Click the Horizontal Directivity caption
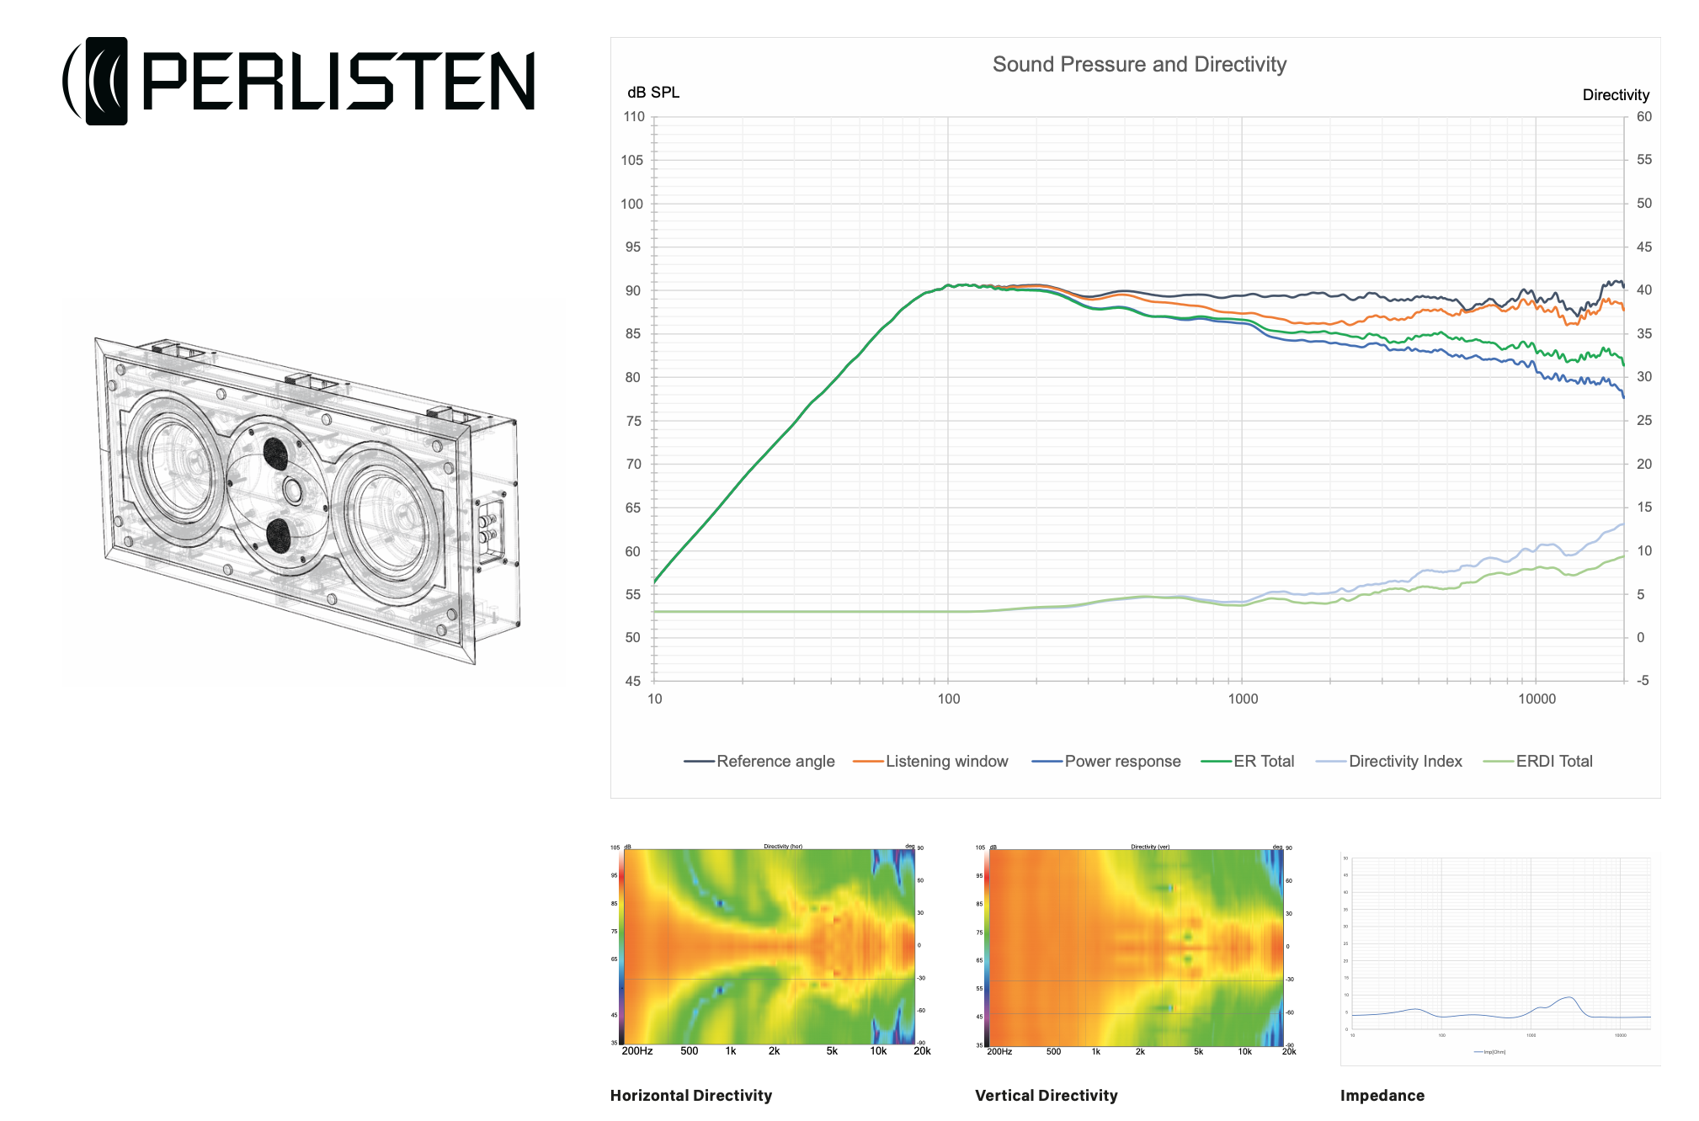The height and width of the screenshot is (1121, 1699). tap(690, 1095)
